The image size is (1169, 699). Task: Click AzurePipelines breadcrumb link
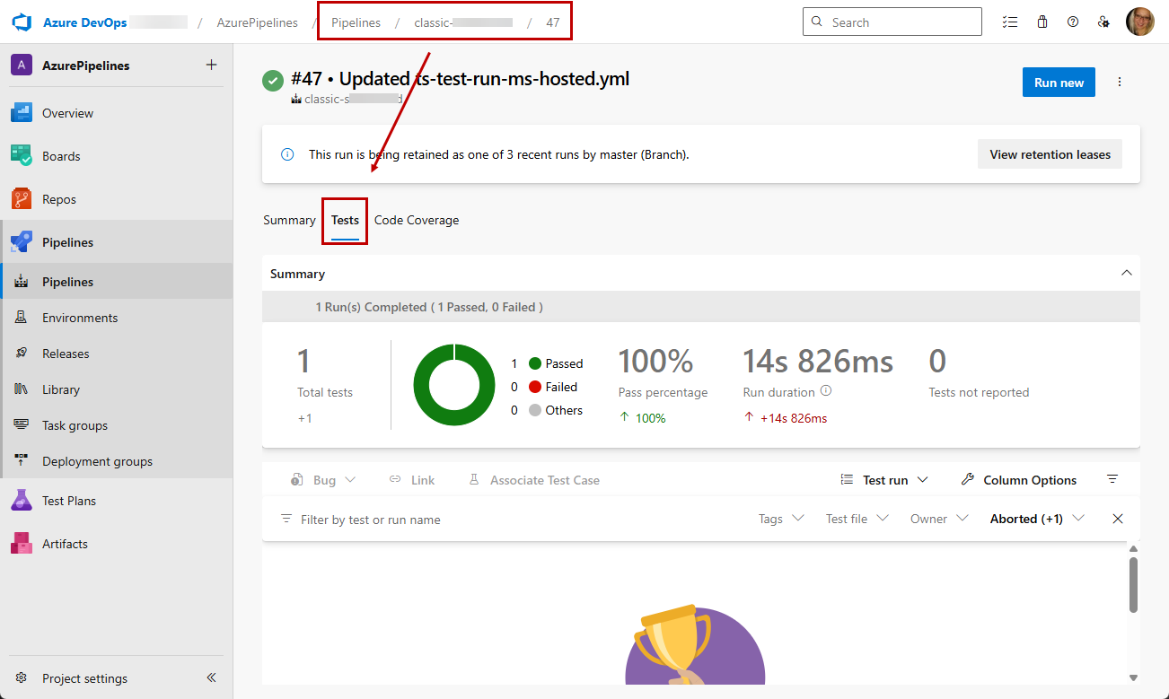pos(257,22)
